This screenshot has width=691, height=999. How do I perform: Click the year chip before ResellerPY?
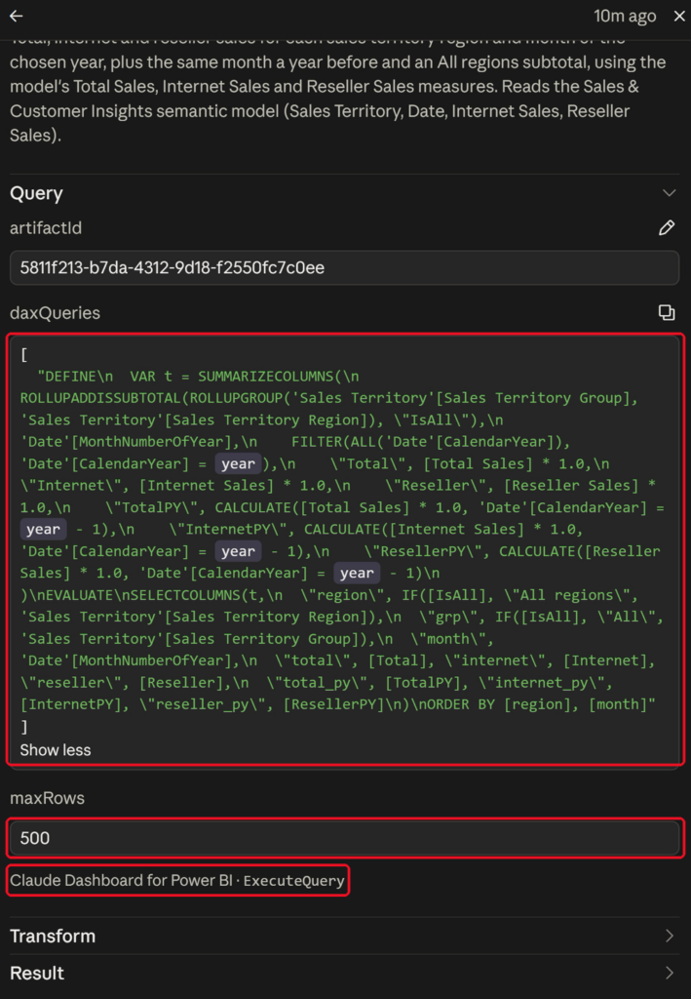(238, 551)
